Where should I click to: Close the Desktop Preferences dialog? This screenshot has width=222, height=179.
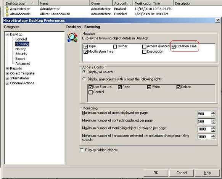point(217,21)
